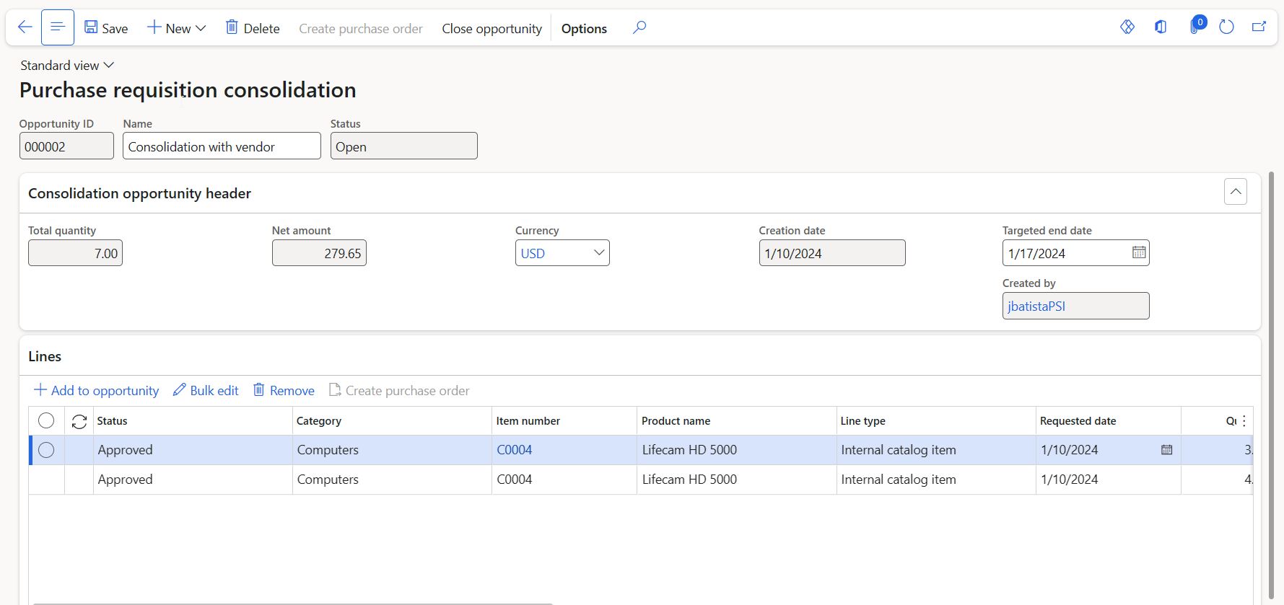Click the Net amount field 279.65
The height and width of the screenshot is (605, 1284).
click(x=319, y=253)
